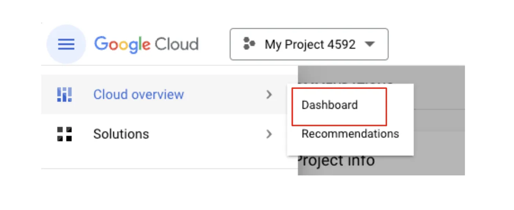
Task: Select Recommendations from the submenu
Action: 350,134
